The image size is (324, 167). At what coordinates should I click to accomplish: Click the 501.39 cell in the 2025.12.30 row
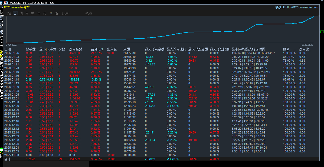pos(193,102)
